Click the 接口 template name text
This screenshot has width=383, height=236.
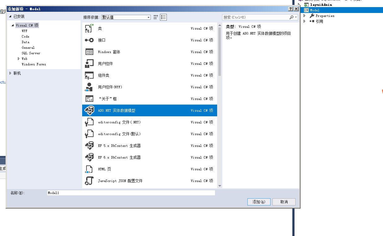point(102,40)
